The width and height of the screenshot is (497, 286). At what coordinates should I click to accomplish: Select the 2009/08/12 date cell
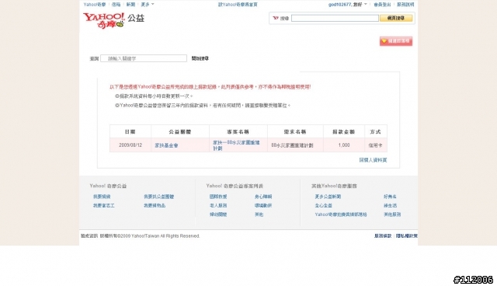tap(130, 145)
